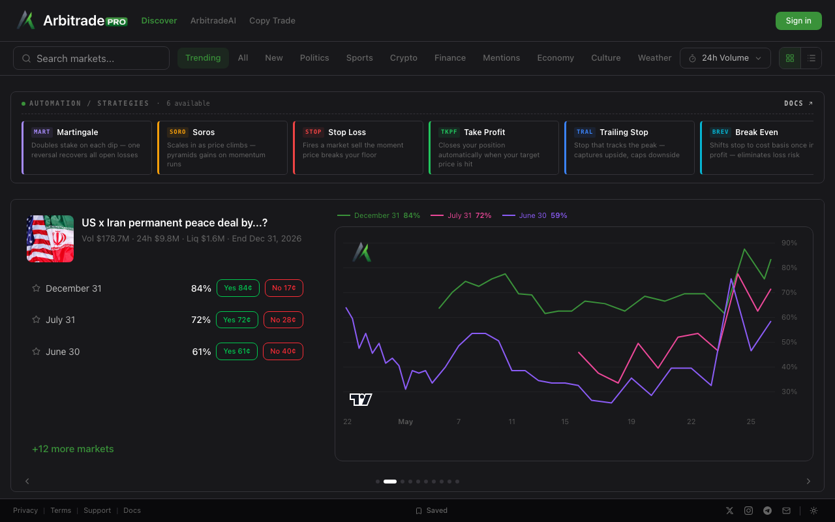
Task: Open the Take Profit strategy card
Action: (494, 147)
